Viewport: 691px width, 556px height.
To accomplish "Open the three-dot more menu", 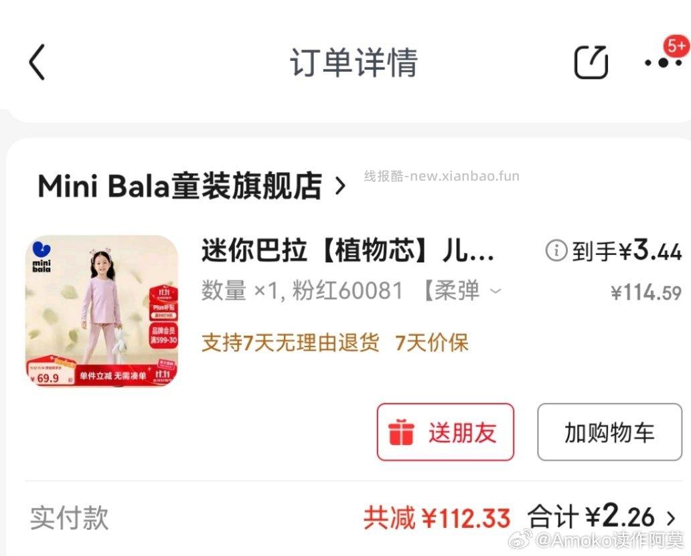I will click(663, 64).
